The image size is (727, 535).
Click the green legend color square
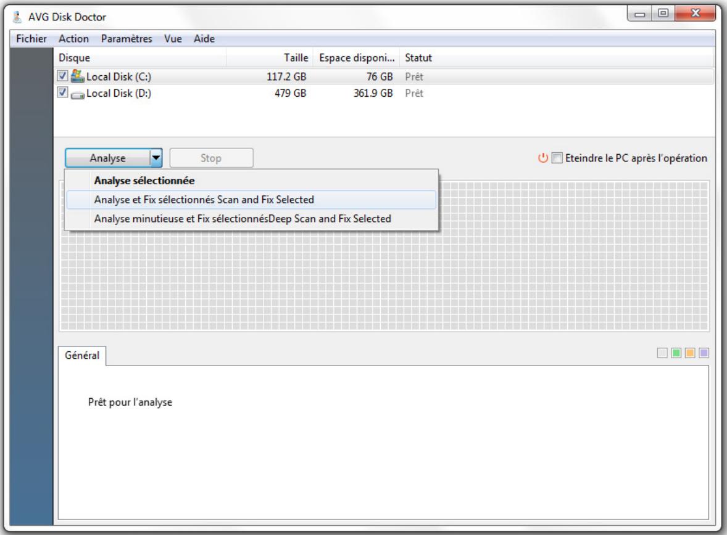pyautogui.click(x=676, y=353)
